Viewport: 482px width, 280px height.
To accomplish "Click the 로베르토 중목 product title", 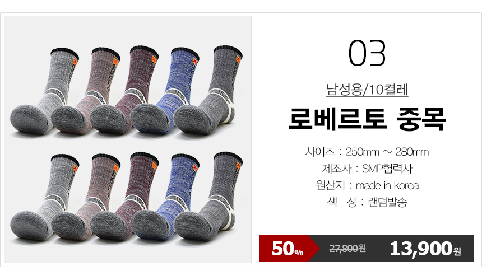I will 367,119.
